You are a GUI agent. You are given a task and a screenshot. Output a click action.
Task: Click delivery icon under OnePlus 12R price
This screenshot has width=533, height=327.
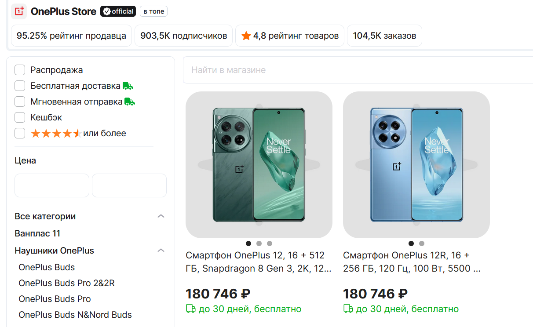[348, 309]
